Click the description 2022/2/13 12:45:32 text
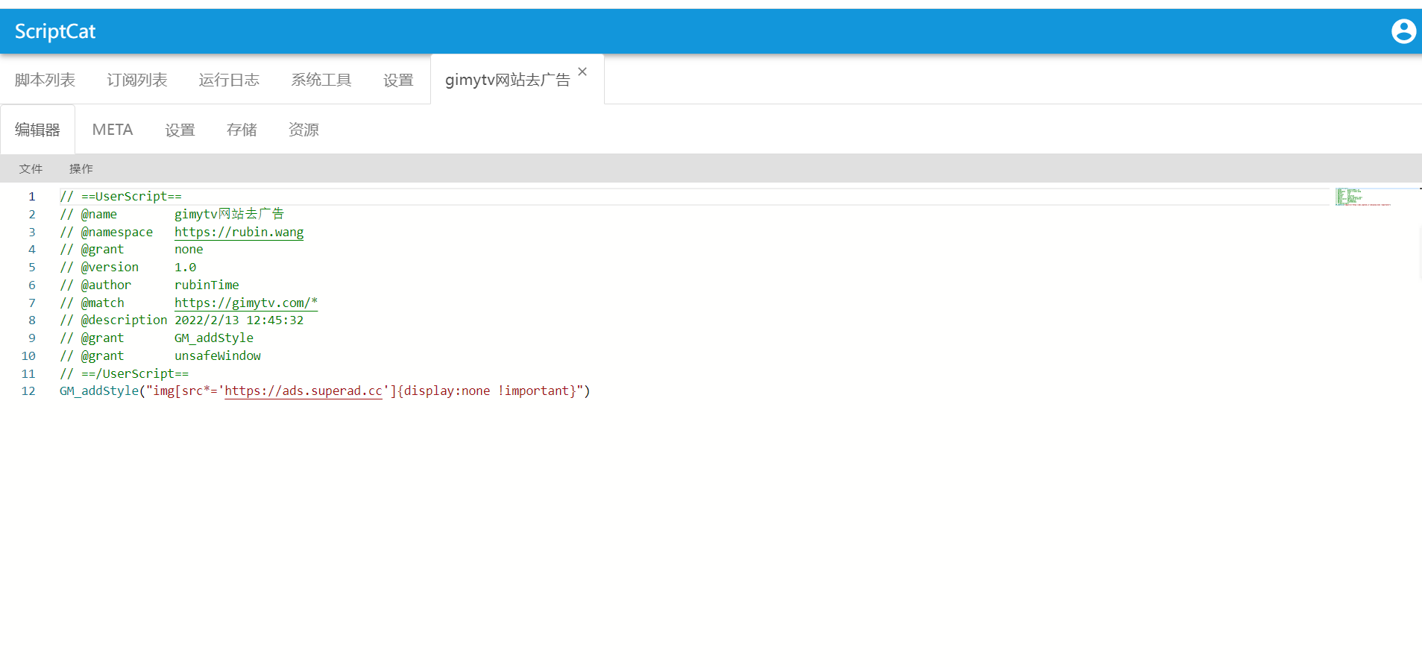This screenshot has height=667, width=1422. pyautogui.click(x=239, y=320)
